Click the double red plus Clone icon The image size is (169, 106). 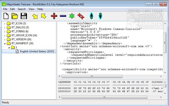81,16
